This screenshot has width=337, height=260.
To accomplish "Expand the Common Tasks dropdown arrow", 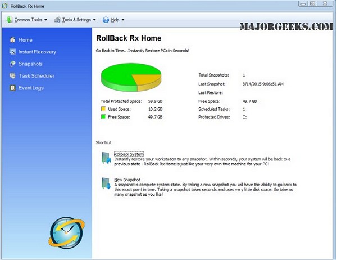I will [45, 20].
